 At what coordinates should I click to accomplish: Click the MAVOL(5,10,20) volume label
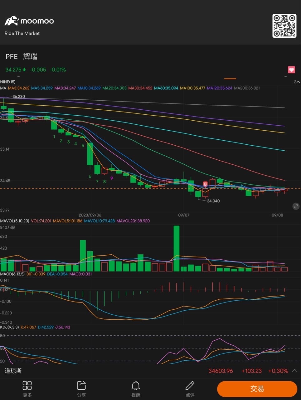click(15, 221)
